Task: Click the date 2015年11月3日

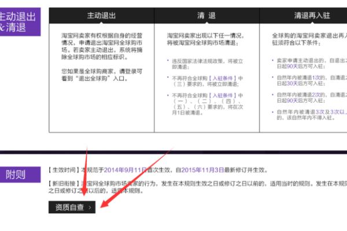Action: [x=202, y=170]
